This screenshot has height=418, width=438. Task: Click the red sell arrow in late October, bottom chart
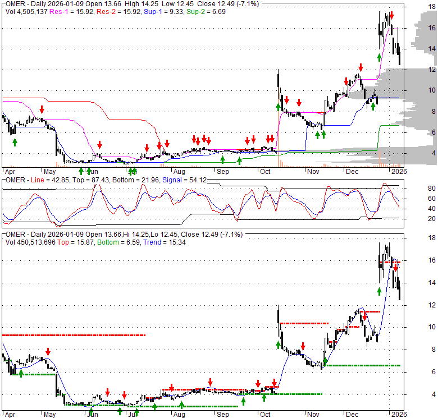pyautogui.click(x=303, y=347)
